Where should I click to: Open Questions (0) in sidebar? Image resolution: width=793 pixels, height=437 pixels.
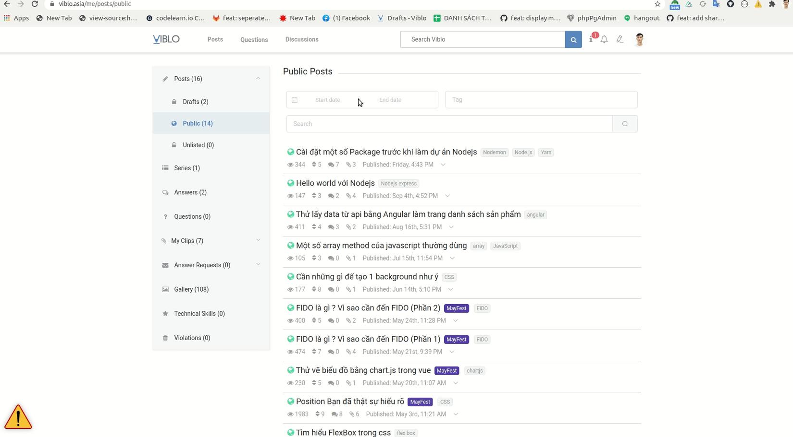click(211, 216)
